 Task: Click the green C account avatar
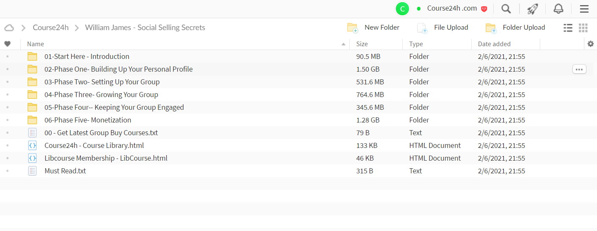pyautogui.click(x=402, y=8)
